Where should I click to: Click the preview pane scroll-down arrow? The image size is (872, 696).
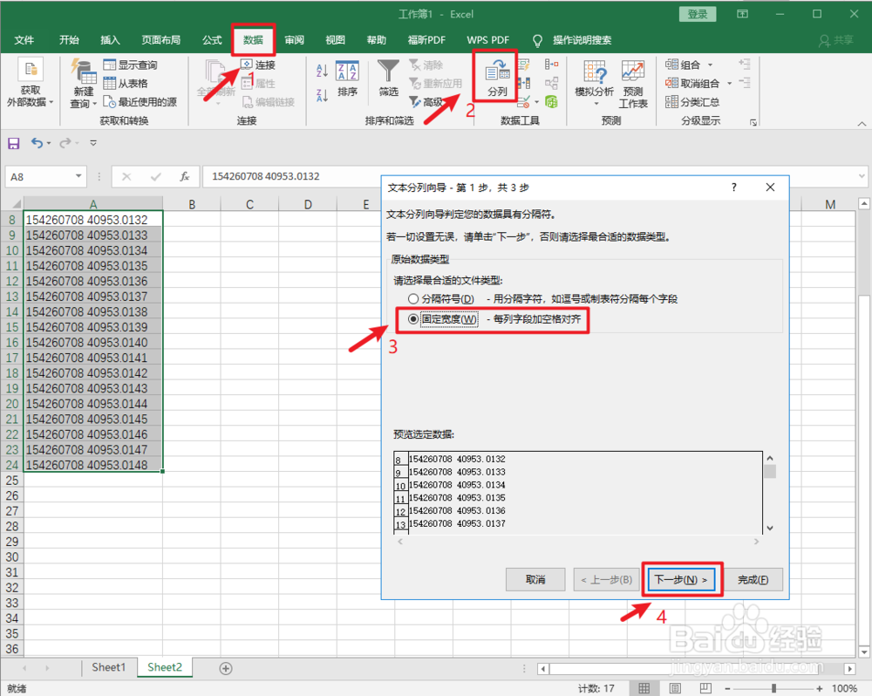point(770,528)
